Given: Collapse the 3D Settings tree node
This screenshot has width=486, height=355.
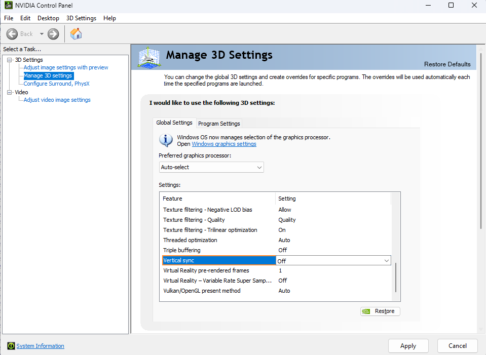Looking at the screenshot, I should 9,60.
